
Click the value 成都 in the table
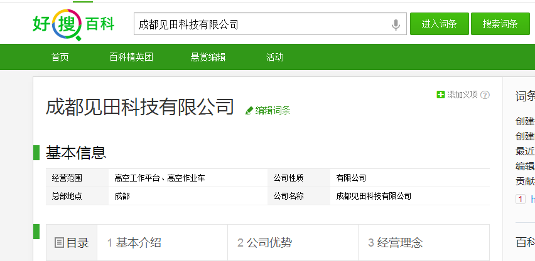(122, 196)
